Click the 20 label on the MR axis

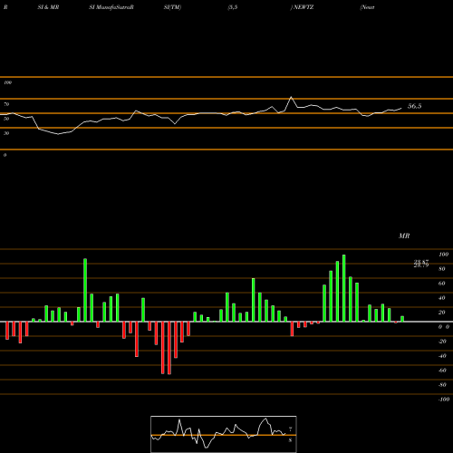tap(442, 313)
